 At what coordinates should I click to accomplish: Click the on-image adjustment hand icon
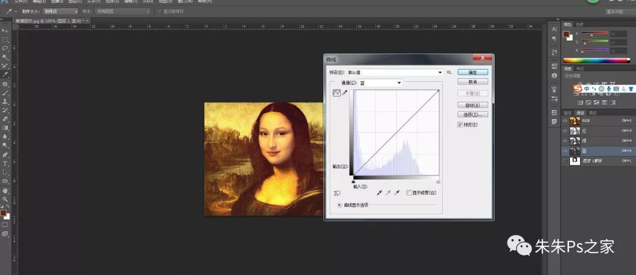(337, 193)
